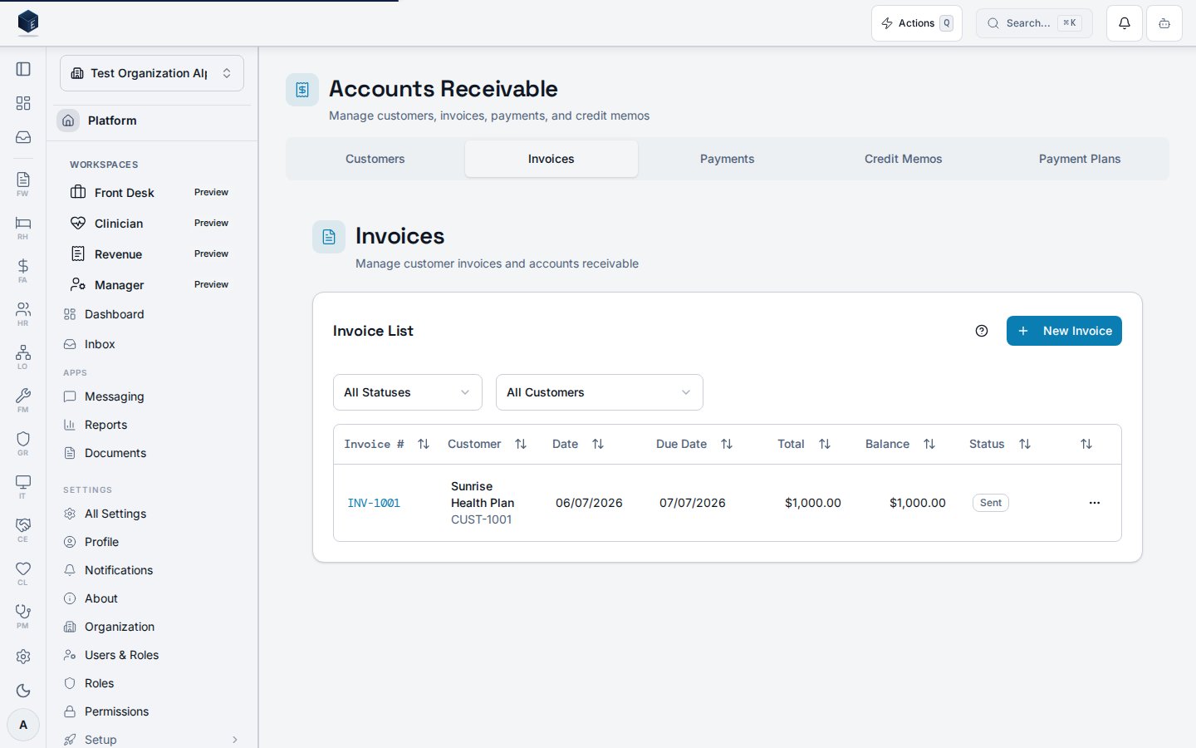Open the Test Organization switcher
This screenshot has height=748, width=1196.
click(152, 73)
